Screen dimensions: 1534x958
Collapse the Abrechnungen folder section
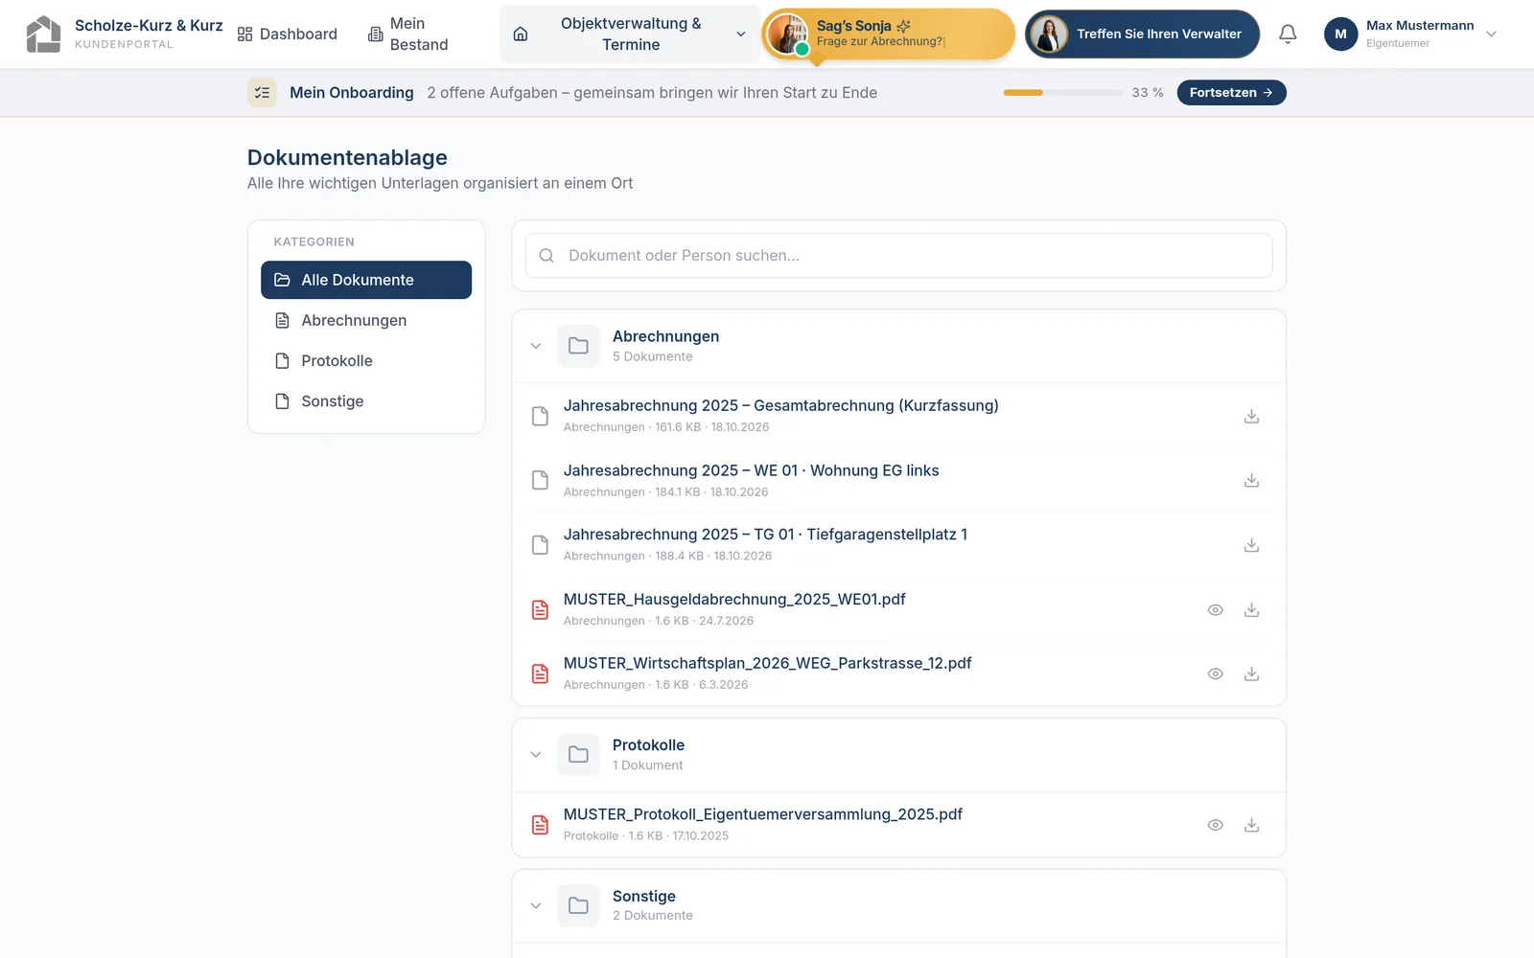(x=536, y=346)
